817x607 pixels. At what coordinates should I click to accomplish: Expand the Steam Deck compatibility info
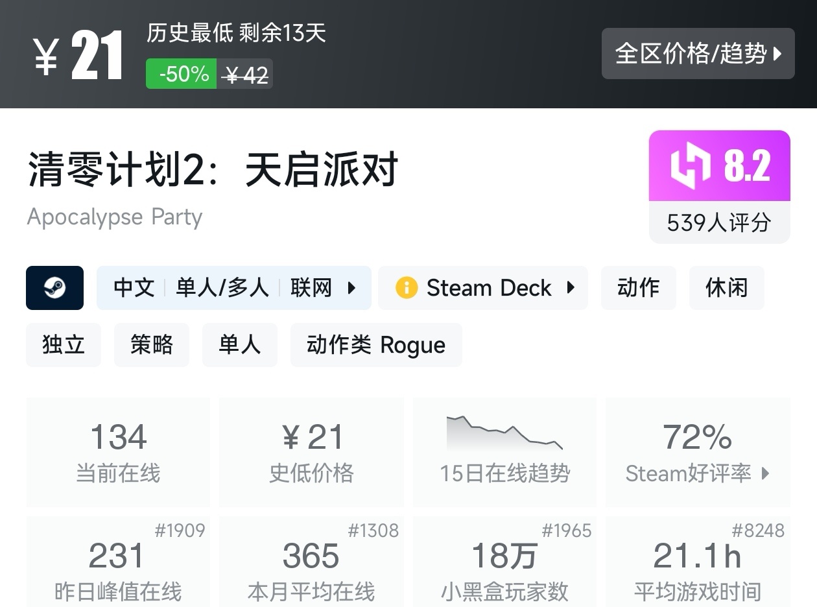(x=482, y=287)
